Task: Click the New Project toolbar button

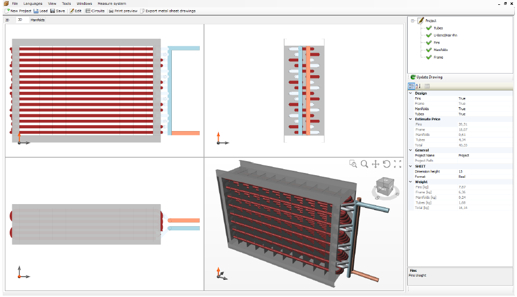Action: click(18, 11)
